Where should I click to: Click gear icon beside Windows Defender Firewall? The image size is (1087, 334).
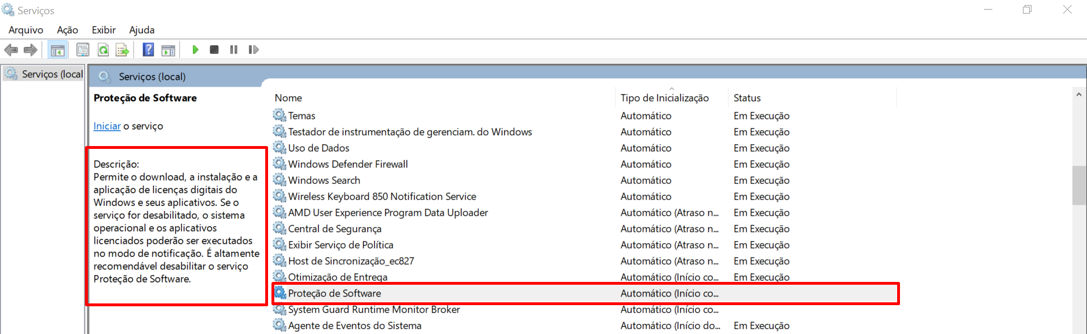[279, 164]
